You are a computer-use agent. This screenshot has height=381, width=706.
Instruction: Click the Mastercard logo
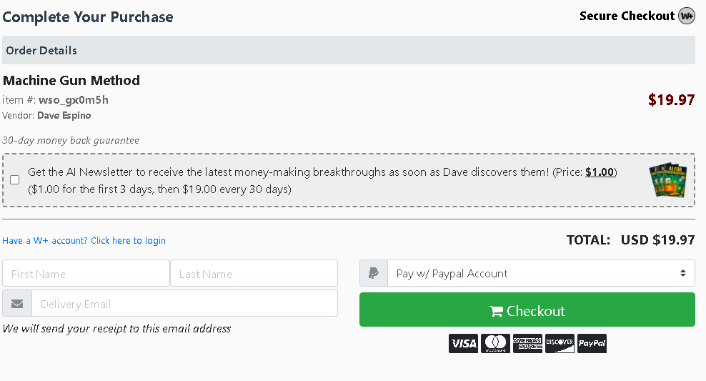[495, 344]
